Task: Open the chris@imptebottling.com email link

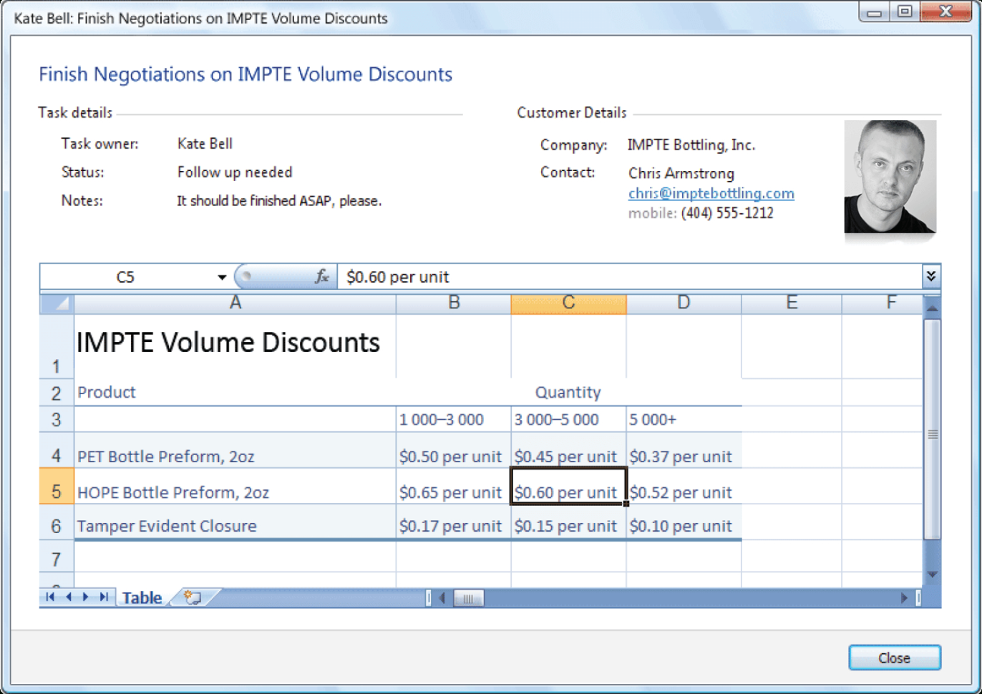Action: point(711,193)
